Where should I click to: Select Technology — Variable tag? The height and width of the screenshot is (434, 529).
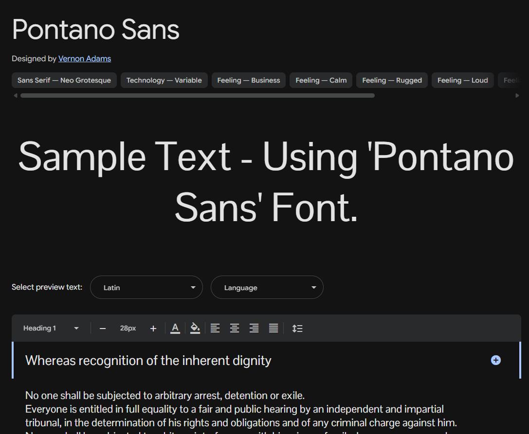coord(164,80)
